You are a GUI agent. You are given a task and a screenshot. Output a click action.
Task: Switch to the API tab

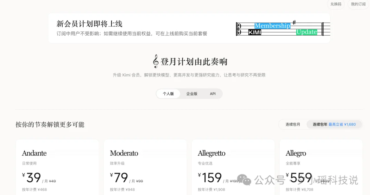coord(213,94)
